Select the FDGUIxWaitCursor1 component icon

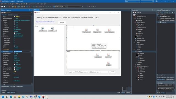(109, 30)
